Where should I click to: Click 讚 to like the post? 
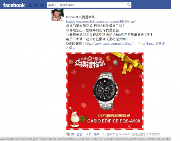73,134
